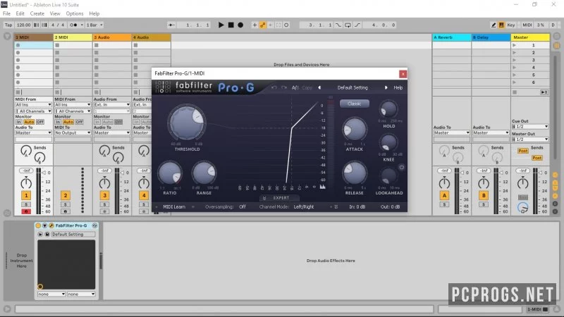Open track 3 Audio To Master dropdown

(x=112, y=132)
